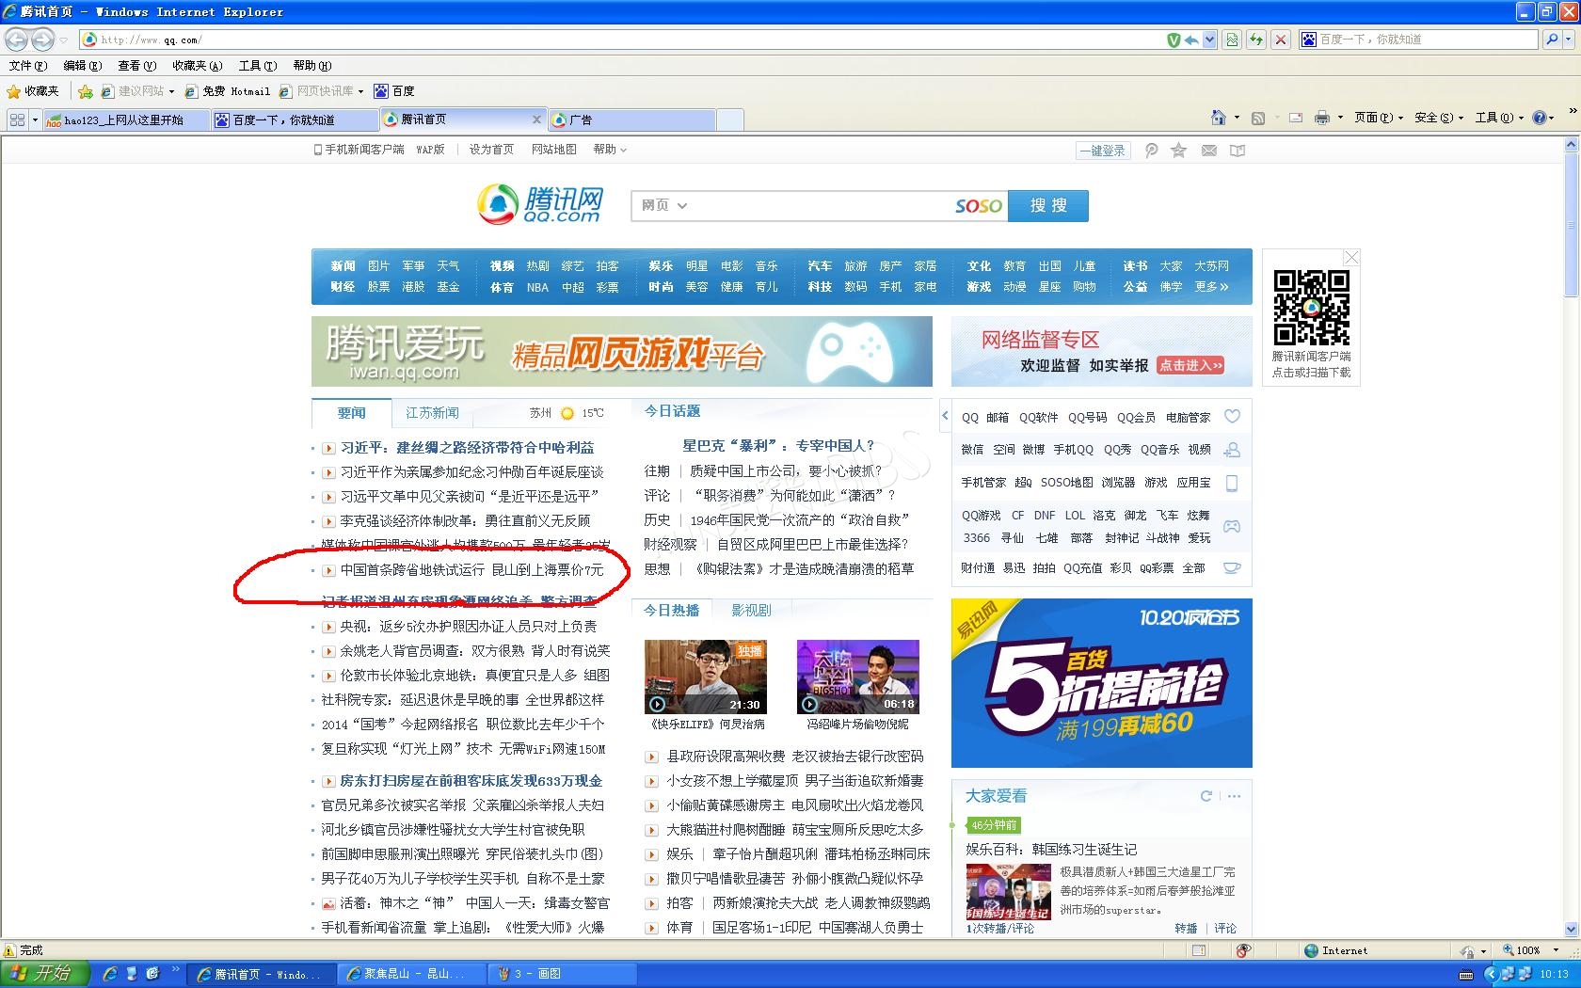This screenshot has height=988, width=1581.
Task: Refresh the page with the green arrows icon
Action: (1255, 40)
